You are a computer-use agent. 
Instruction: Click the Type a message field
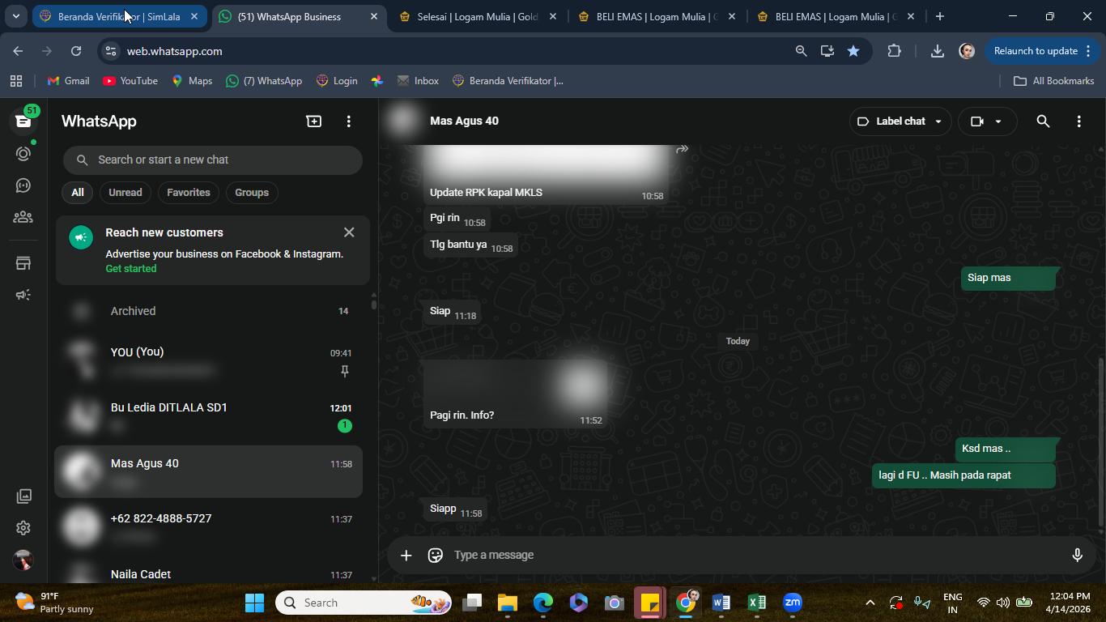[753, 555]
